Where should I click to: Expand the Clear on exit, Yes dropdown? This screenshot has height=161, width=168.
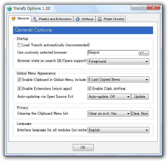pos(109,113)
